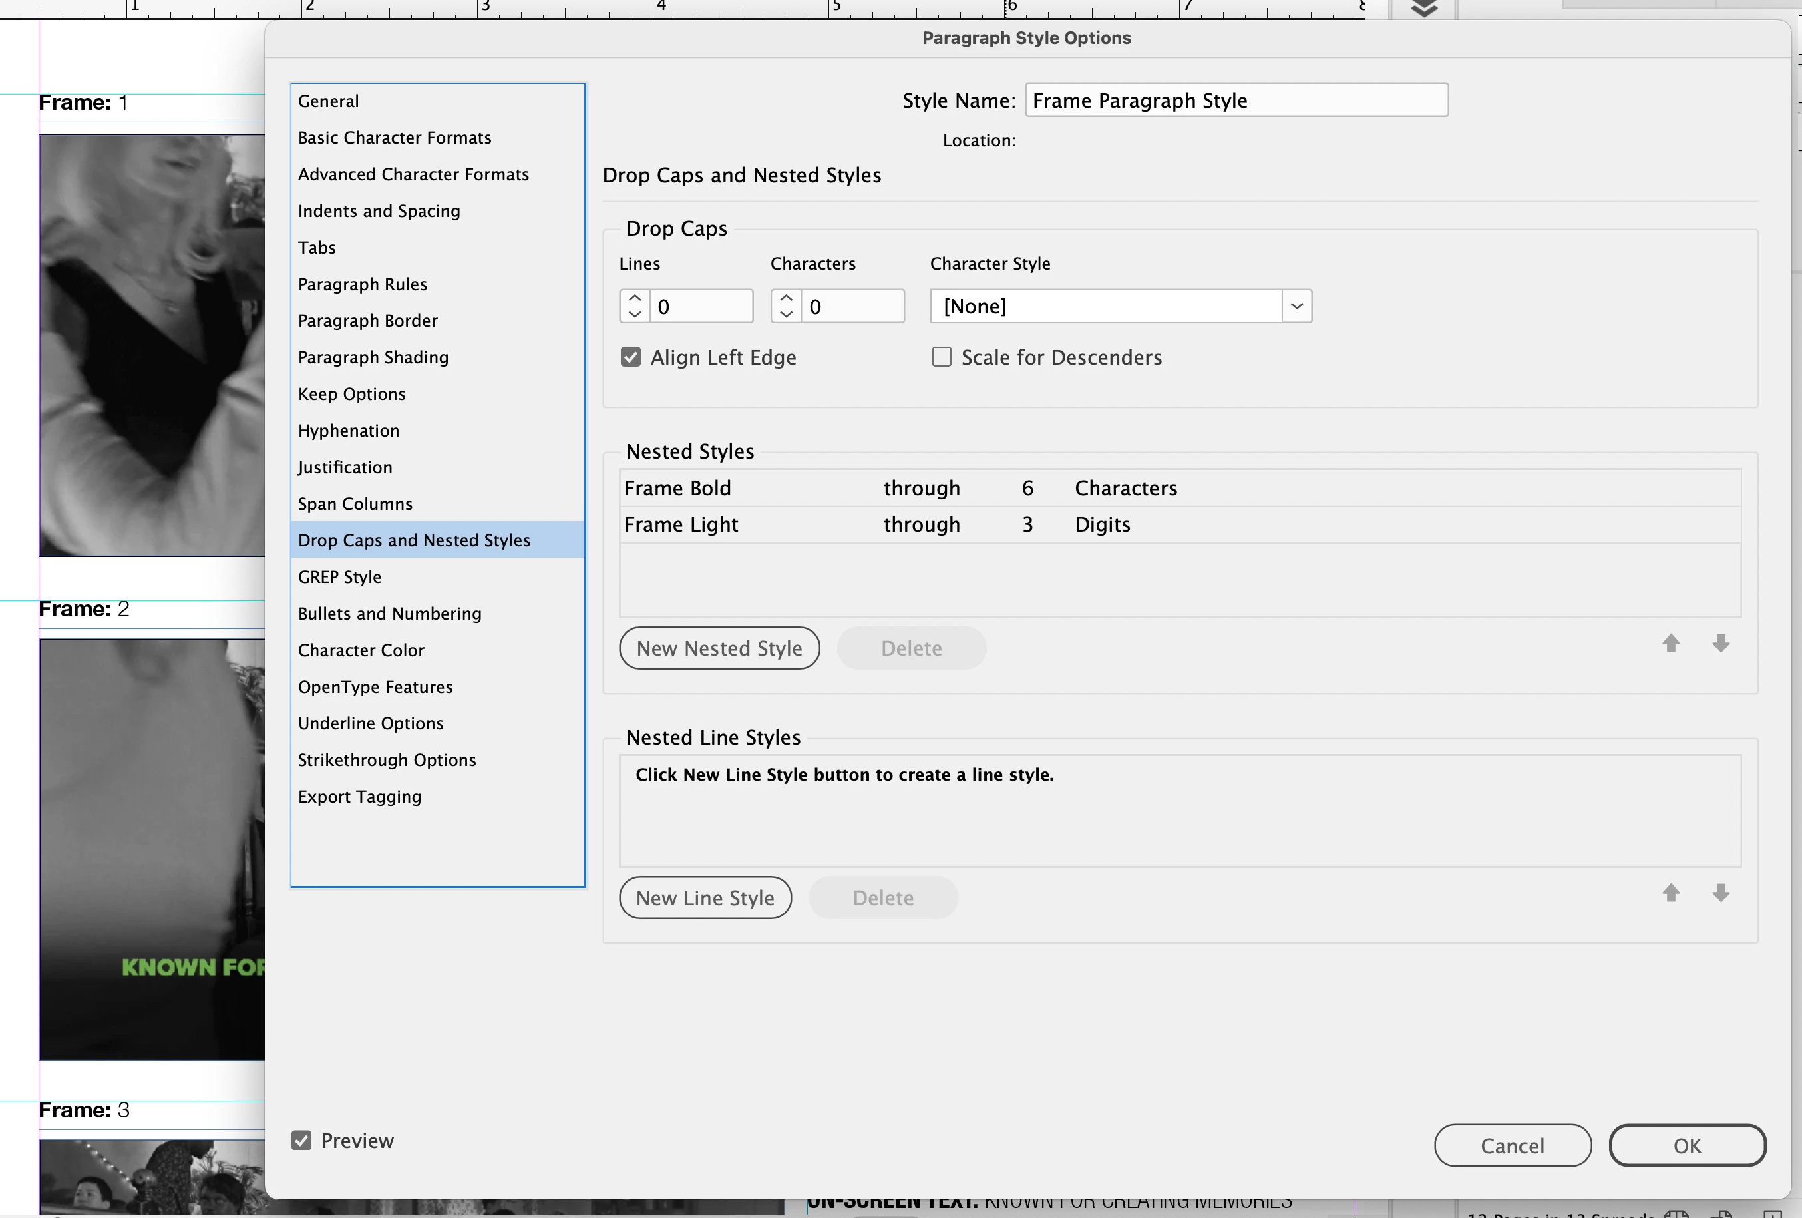1802x1218 pixels.
Task: Toggle the Preview checkbox
Action: click(x=301, y=1141)
